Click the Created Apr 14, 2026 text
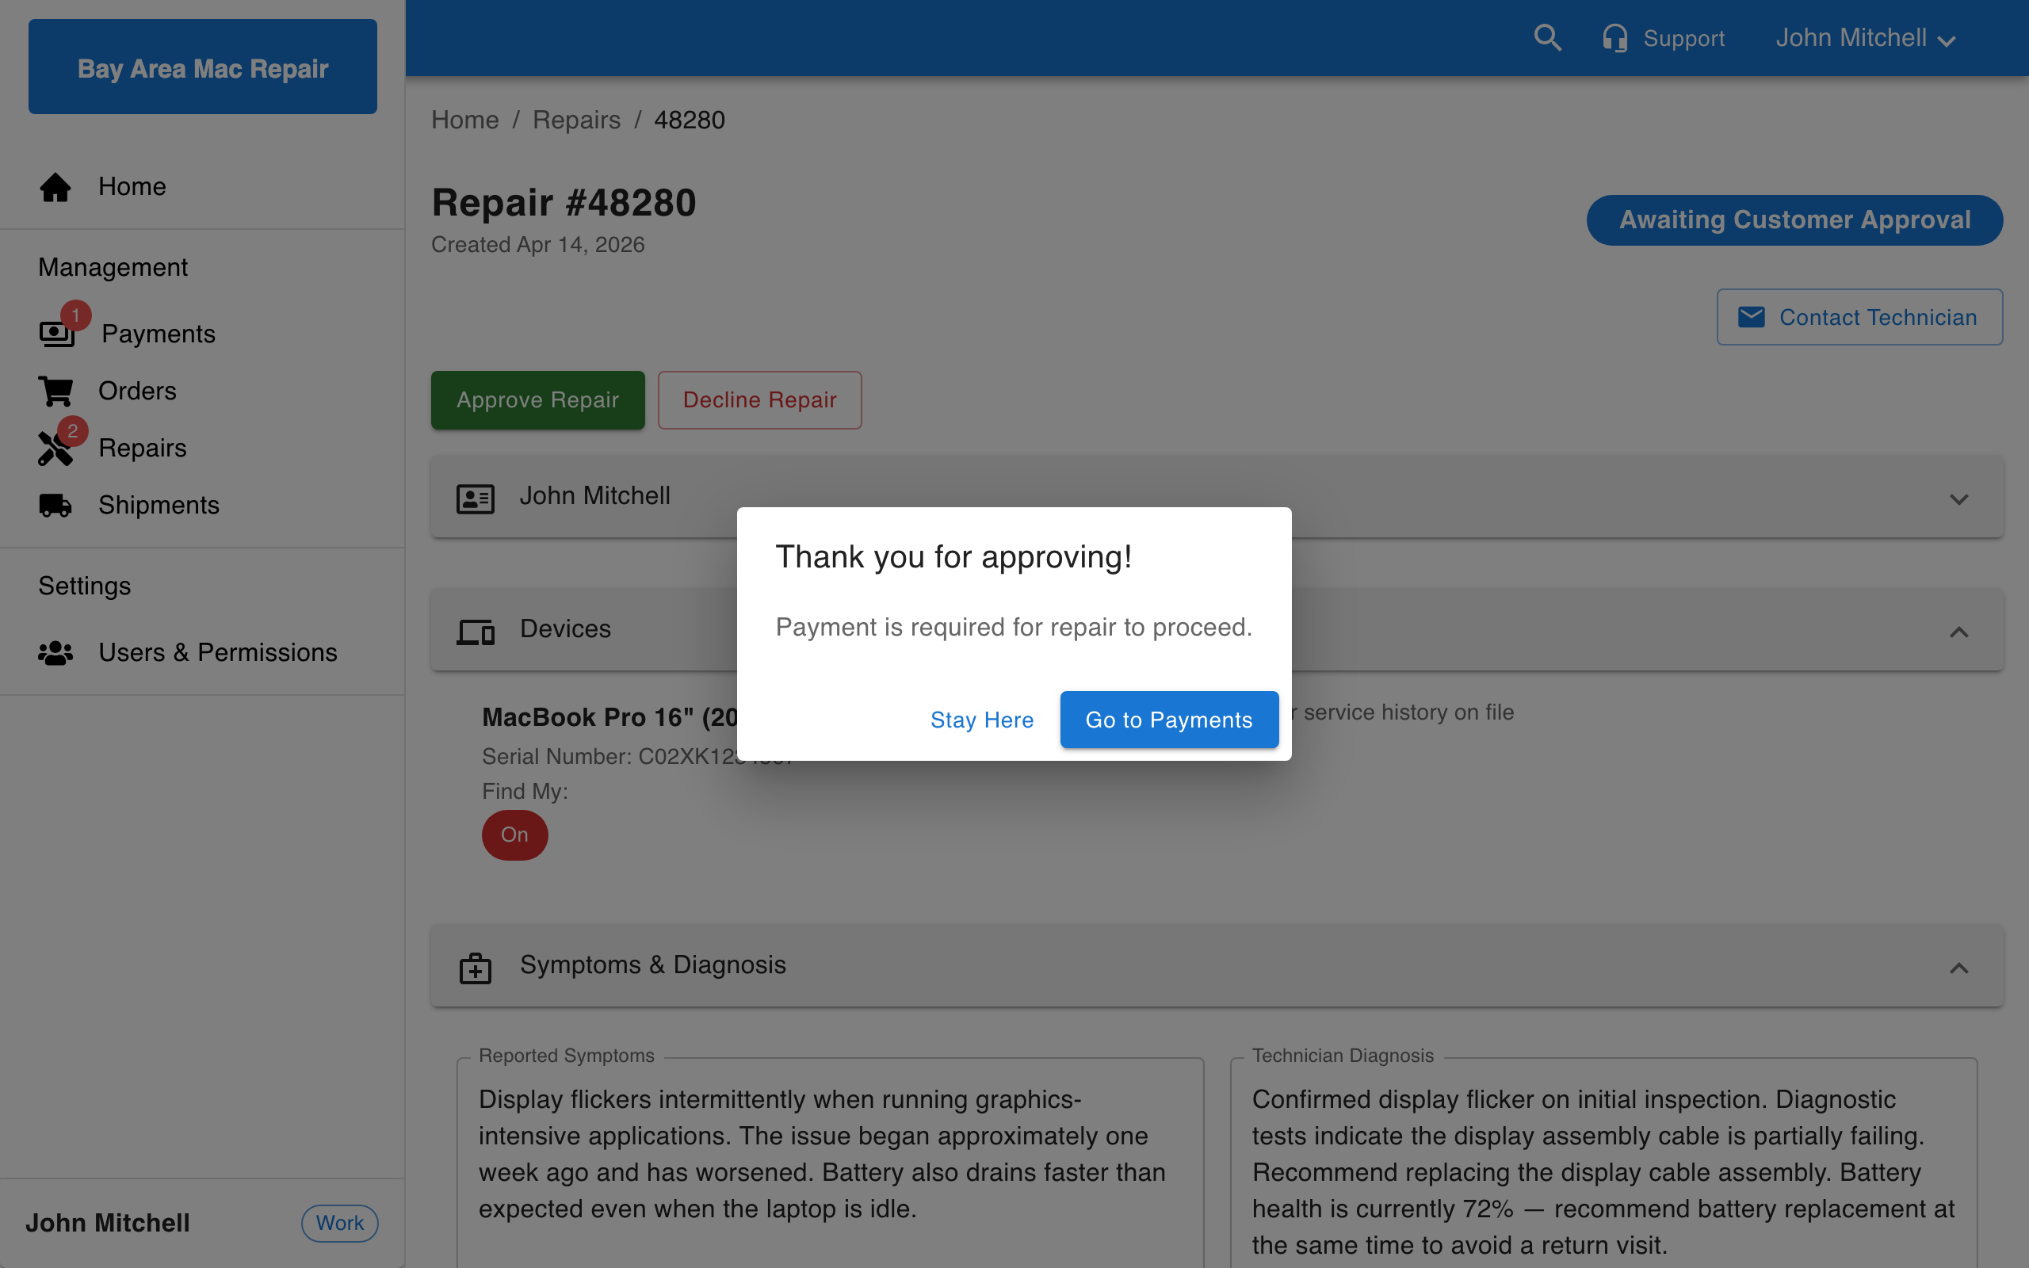Screen dimensions: 2029x1268 point(537,245)
